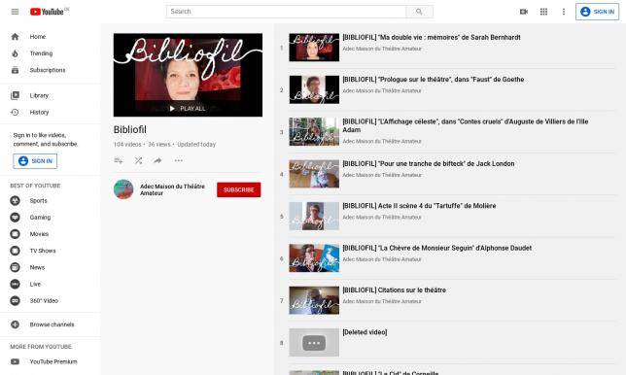Click the [Deleted video] title text
This screenshot has width=626, height=375.
tap(365, 332)
